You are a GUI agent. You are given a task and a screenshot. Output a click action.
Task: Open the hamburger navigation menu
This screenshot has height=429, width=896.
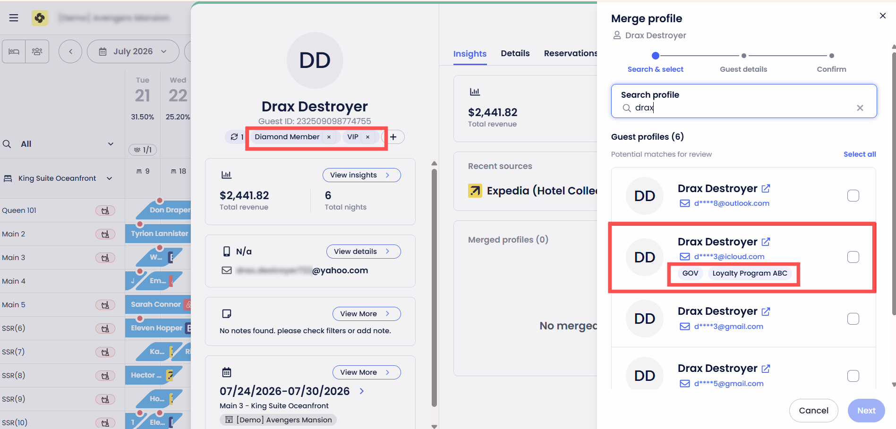pos(14,18)
